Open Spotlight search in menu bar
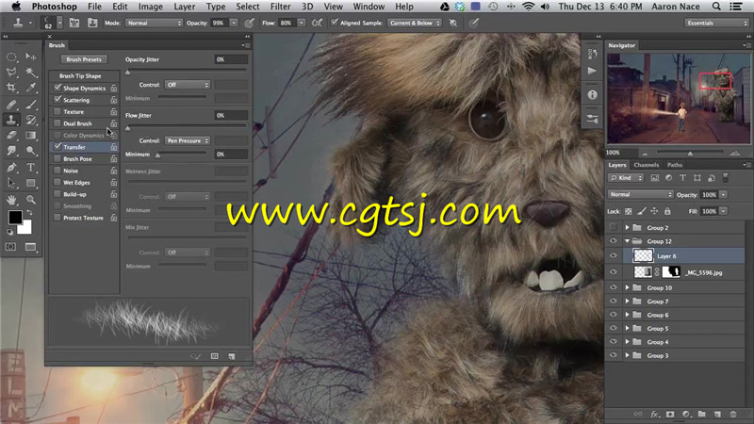The image size is (754, 424). point(716,7)
